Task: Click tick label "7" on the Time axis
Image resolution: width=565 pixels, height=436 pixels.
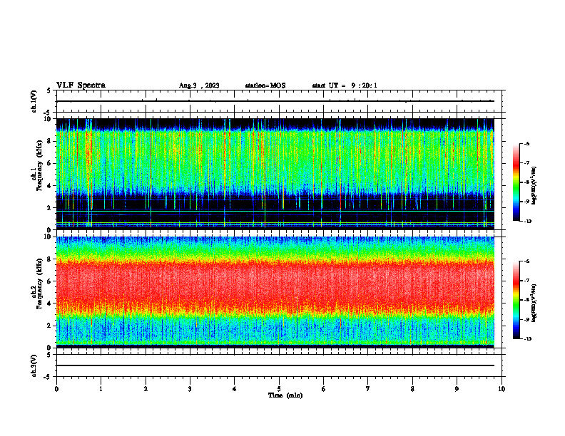Action: click(368, 389)
